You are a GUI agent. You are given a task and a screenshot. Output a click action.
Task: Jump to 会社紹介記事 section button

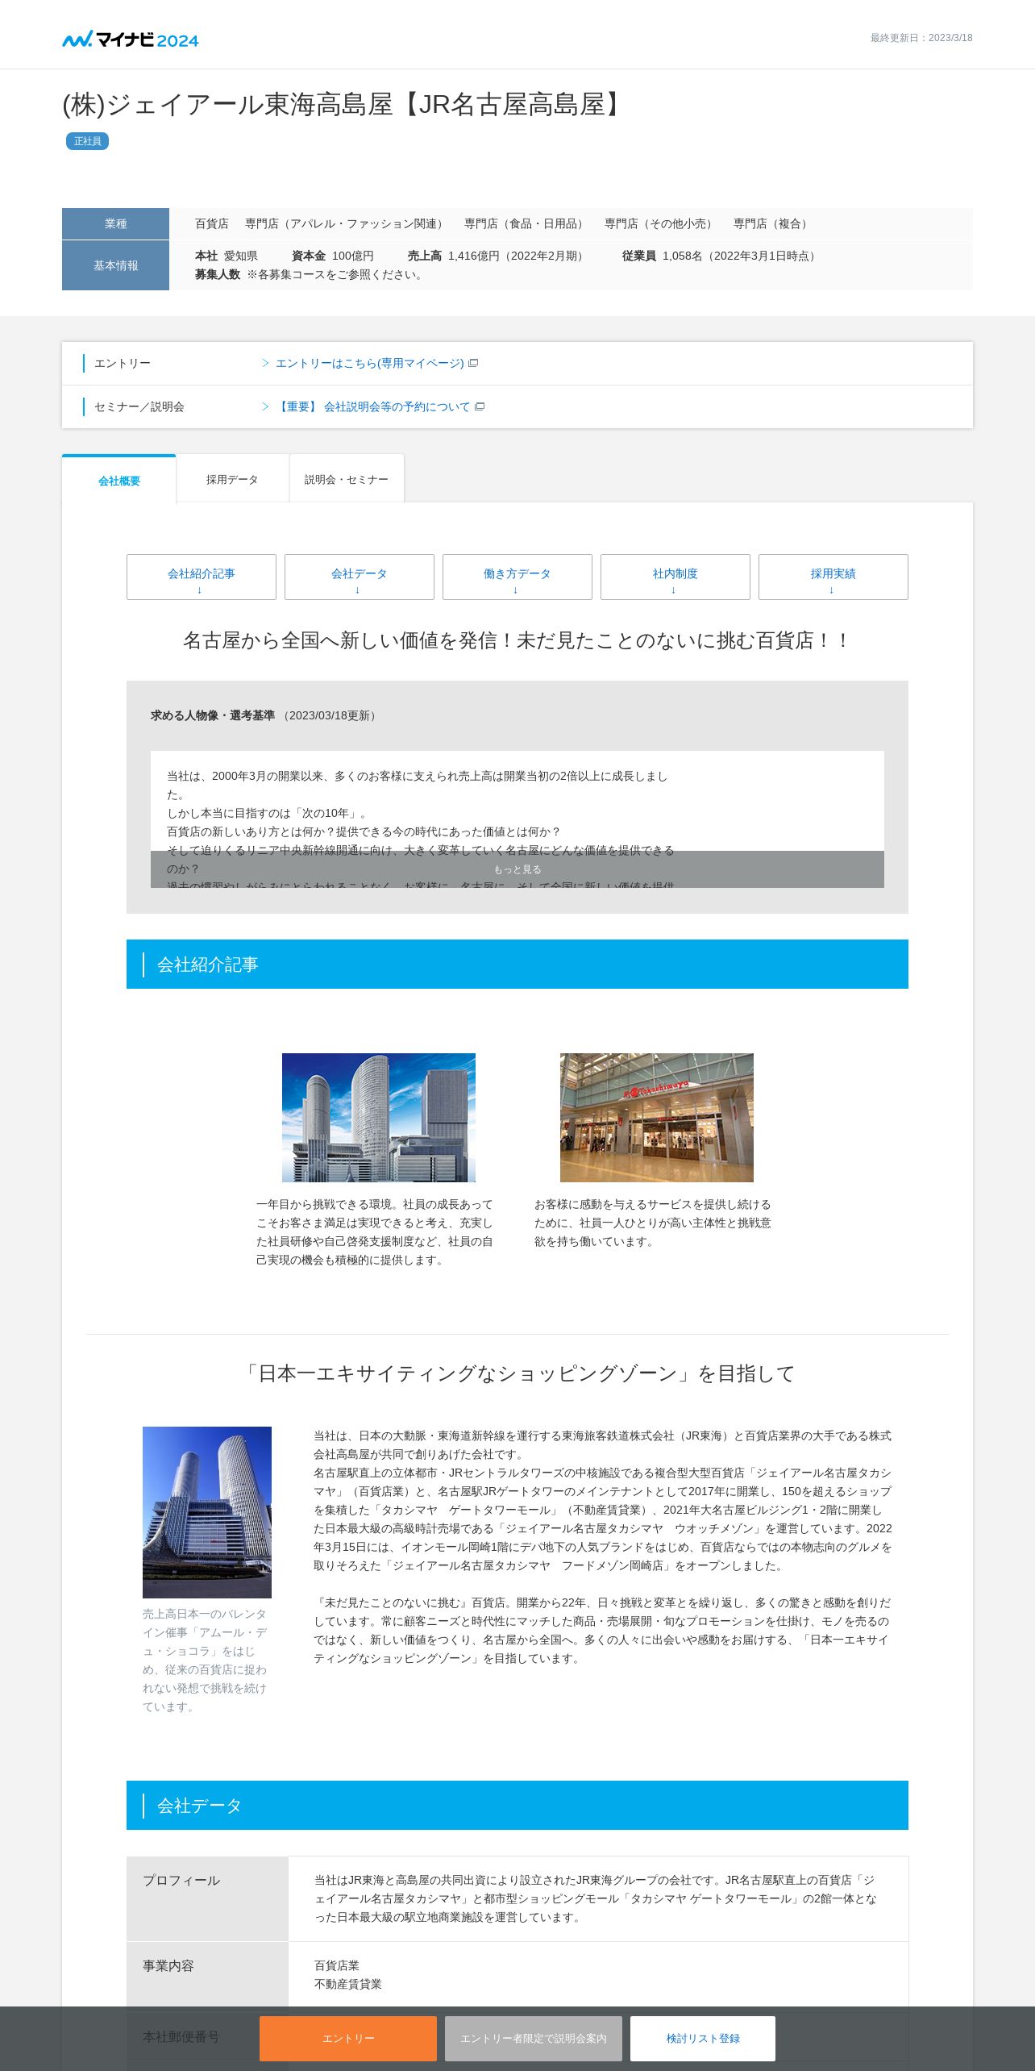[202, 577]
